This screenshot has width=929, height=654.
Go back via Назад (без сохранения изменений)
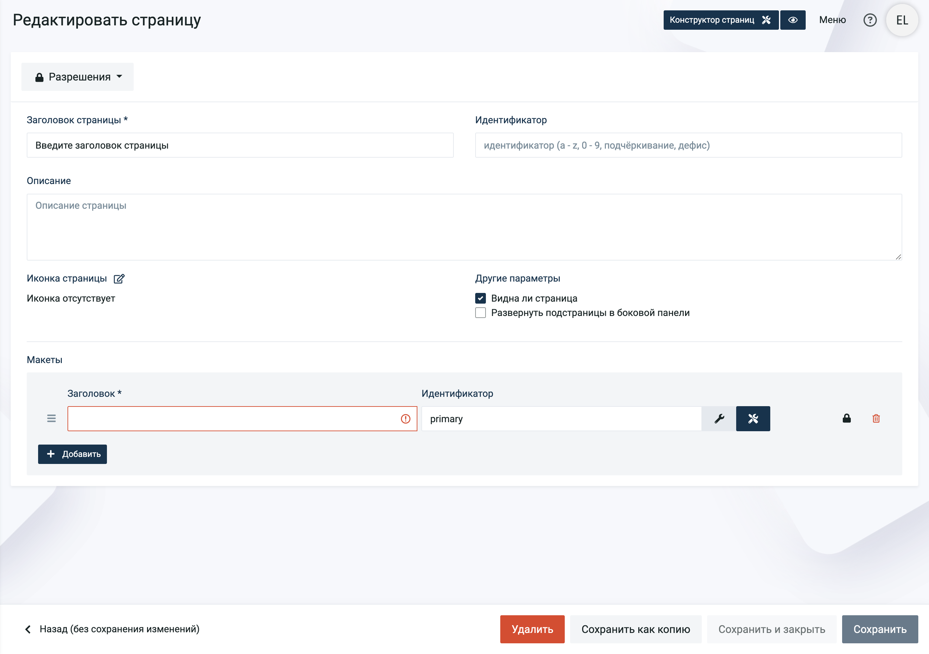click(113, 629)
